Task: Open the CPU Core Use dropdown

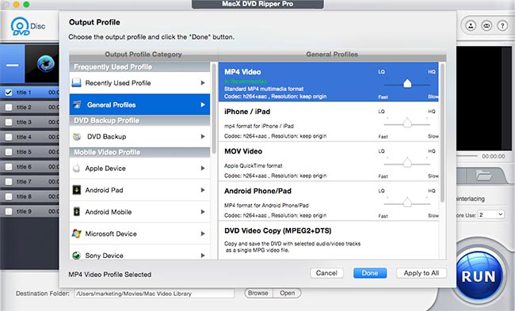Action: [x=491, y=215]
